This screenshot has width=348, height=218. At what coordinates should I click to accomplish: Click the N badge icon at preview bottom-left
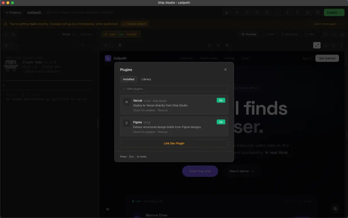[108, 209]
